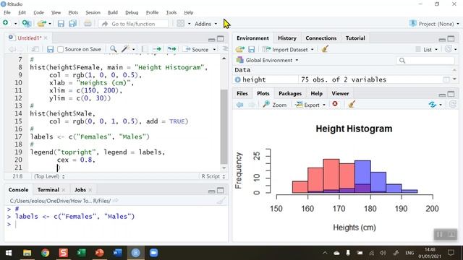Click the Environment search box
Image resolution: width=463 pixels, height=260 pixels.
pos(425,61)
